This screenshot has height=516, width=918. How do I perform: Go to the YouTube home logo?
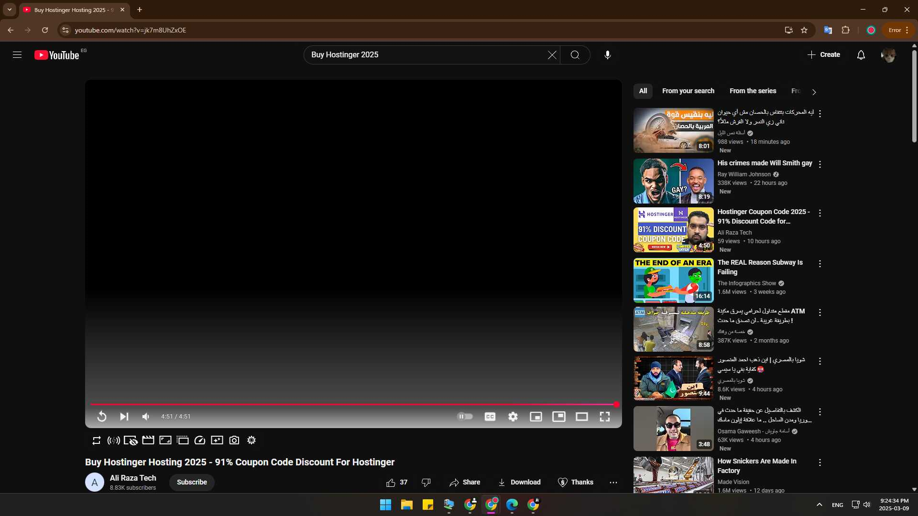pyautogui.click(x=56, y=55)
